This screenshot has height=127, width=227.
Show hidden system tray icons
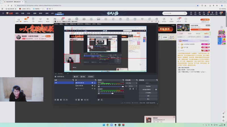click(x=203, y=125)
